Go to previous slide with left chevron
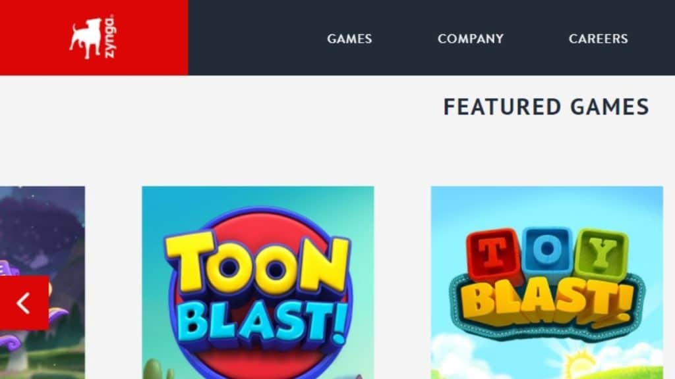The image size is (675, 379). pos(24,303)
